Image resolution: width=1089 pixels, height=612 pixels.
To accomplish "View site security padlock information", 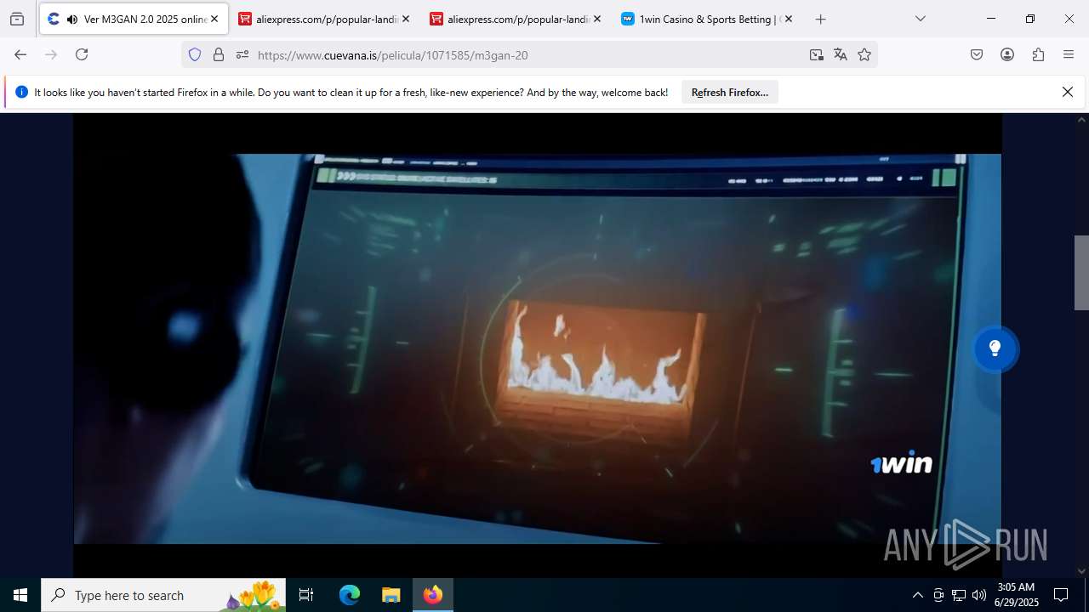I will click(219, 54).
